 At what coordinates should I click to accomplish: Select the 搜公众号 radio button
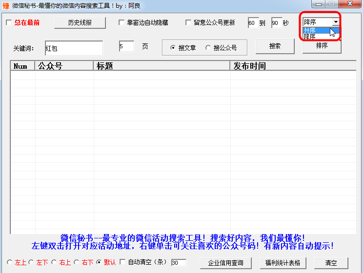[208, 48]
